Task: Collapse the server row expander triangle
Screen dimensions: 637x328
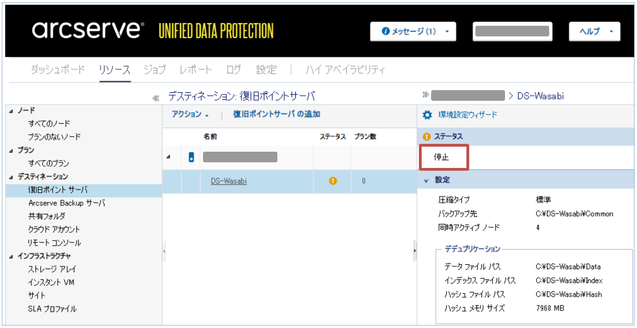Action: pyautogui.click(x=168, y=157)
